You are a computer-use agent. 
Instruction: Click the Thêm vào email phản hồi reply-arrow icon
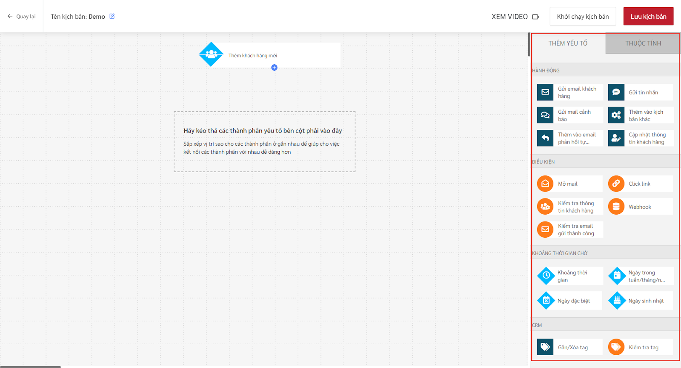[x=545, y=138]
